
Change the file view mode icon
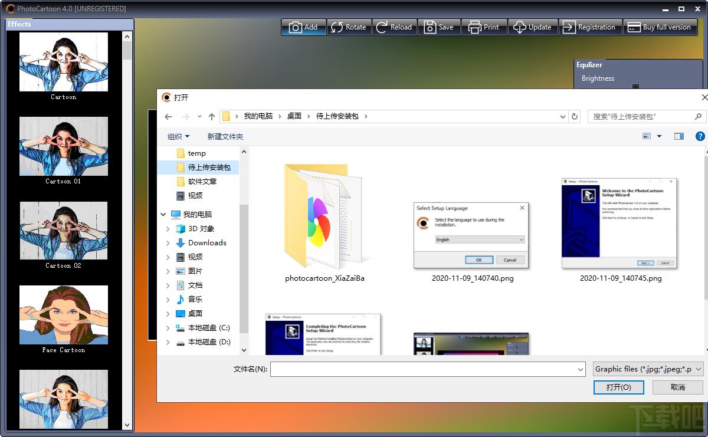pyautogui.click(x=647, y=136)
